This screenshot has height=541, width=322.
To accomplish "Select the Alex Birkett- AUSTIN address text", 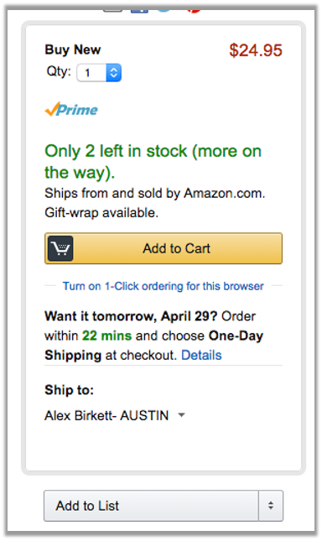I will (106, 415).
